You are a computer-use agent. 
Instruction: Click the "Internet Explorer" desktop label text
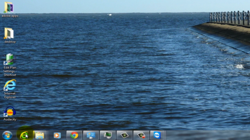pos(10,95)
